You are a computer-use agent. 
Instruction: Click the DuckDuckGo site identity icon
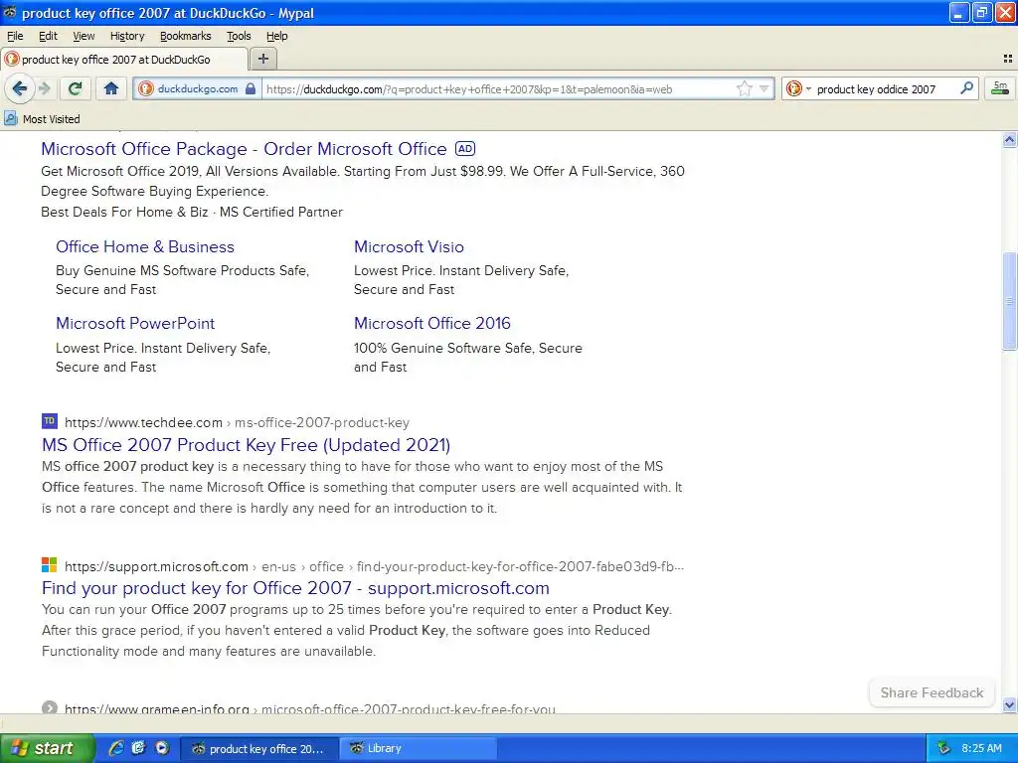click(146, 88)
